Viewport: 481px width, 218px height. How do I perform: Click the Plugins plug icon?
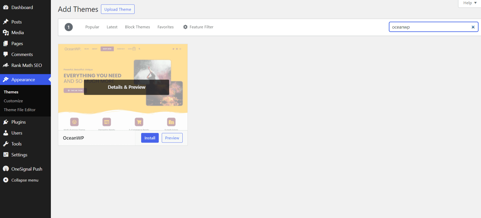[6, 122]
